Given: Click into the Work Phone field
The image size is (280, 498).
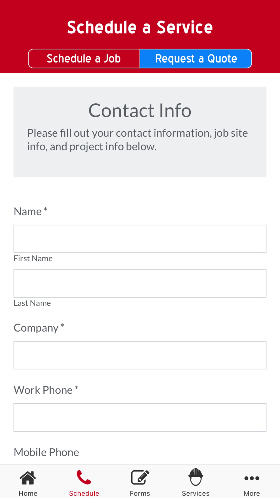Looking at the screenshot, I should pos(140,417).
